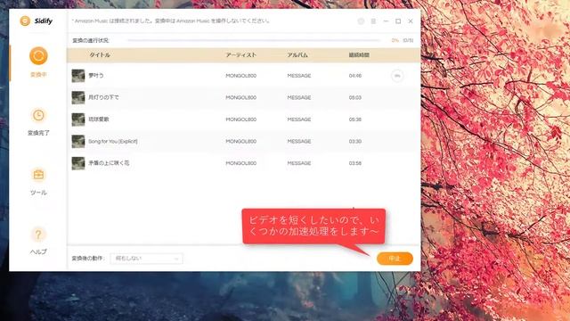Click the album thumbnail for 矛盾の上に咲く花
Screen dimensions: 570x321
[x=78, y=163]
